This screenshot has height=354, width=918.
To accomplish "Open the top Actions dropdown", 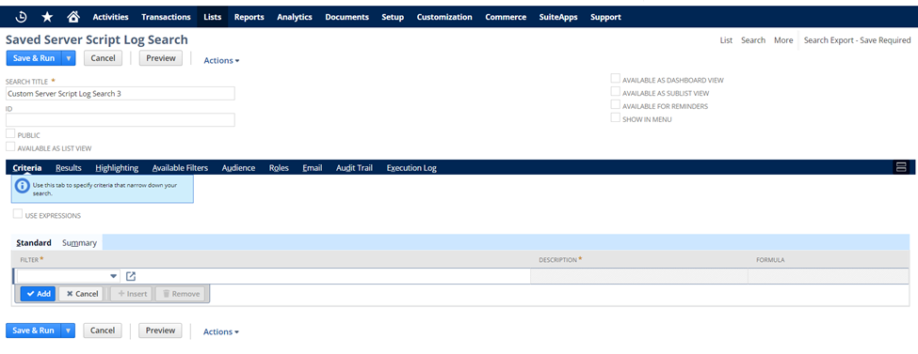I will 221,60.
